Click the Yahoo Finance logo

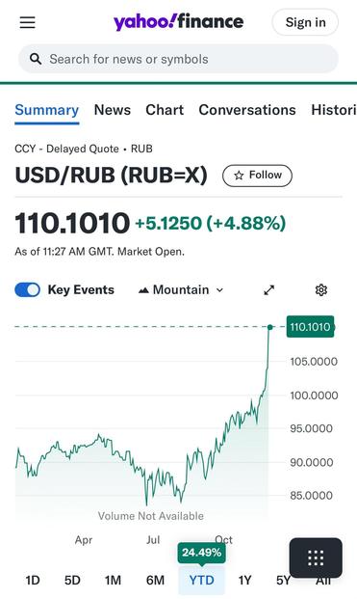[178, 22]
